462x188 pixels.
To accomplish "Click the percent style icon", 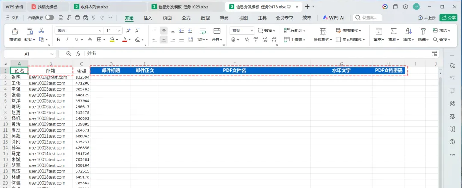I will tap(247, 39).
